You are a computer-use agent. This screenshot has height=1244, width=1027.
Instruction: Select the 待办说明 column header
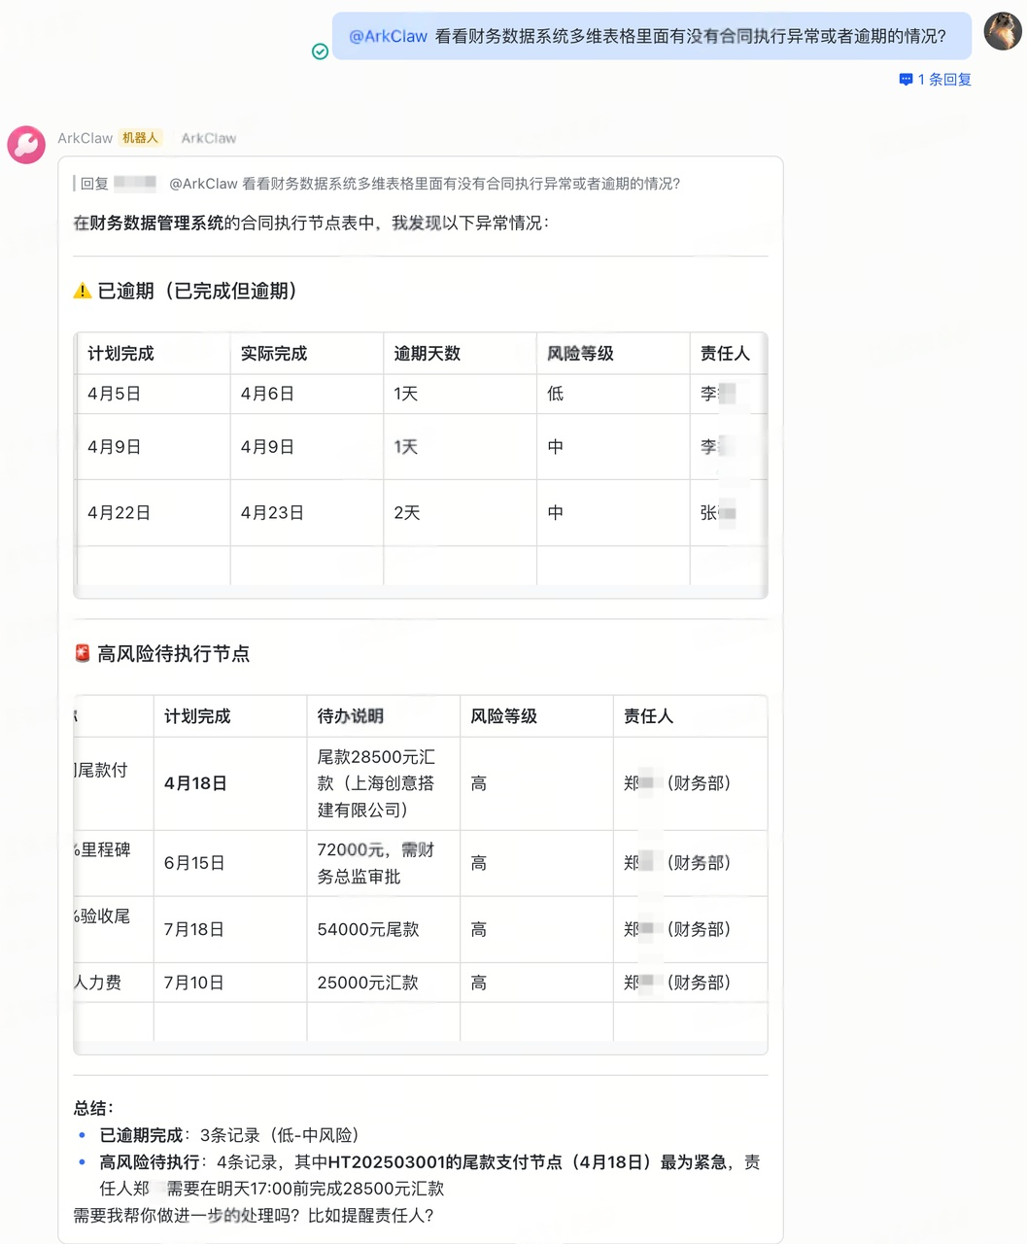coord(351,716)
